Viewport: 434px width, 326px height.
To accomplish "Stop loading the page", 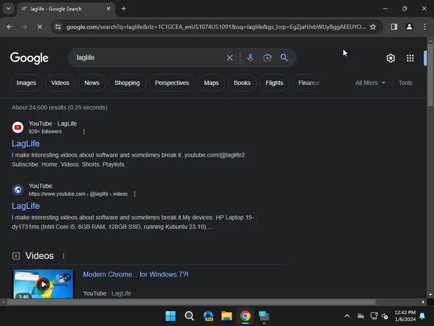I will [39, 27].
